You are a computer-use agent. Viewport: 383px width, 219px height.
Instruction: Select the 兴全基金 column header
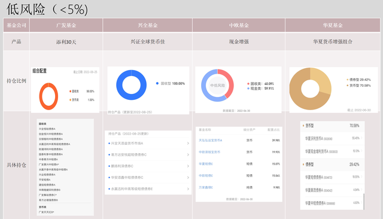pos(148,25)
